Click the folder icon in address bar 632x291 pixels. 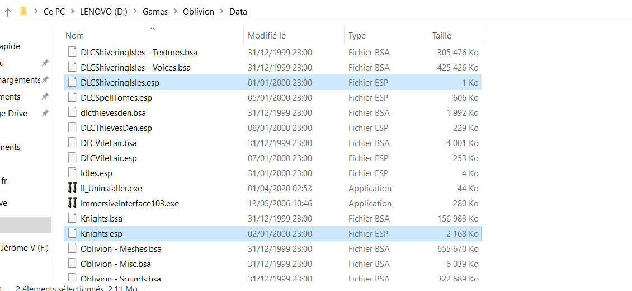(24, 12)
